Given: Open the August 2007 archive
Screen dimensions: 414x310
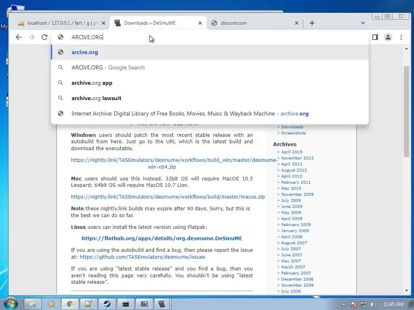Looking at the screenshot, I should pyautogui.click(x=294, y=243).
